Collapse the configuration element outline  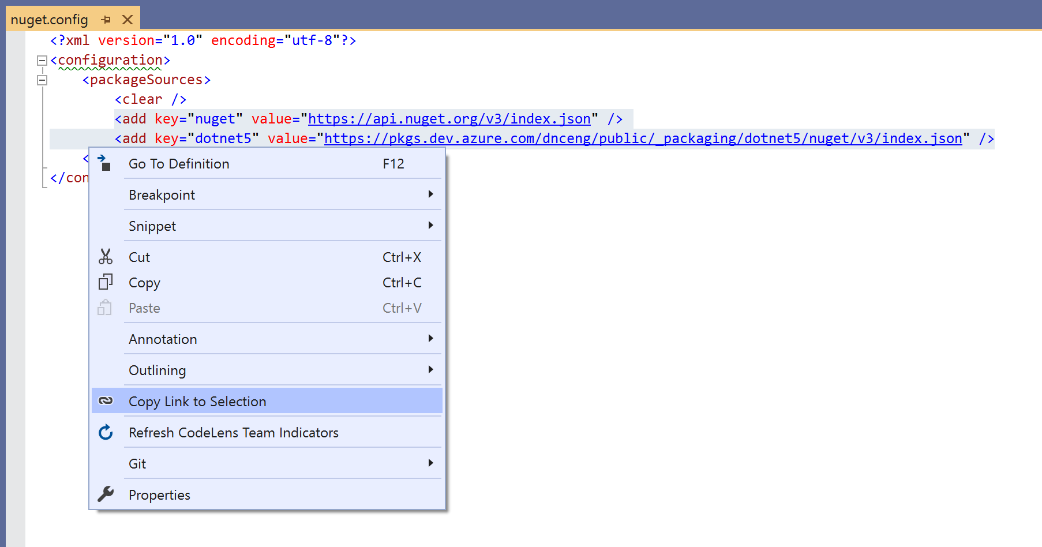pos(42,61)
